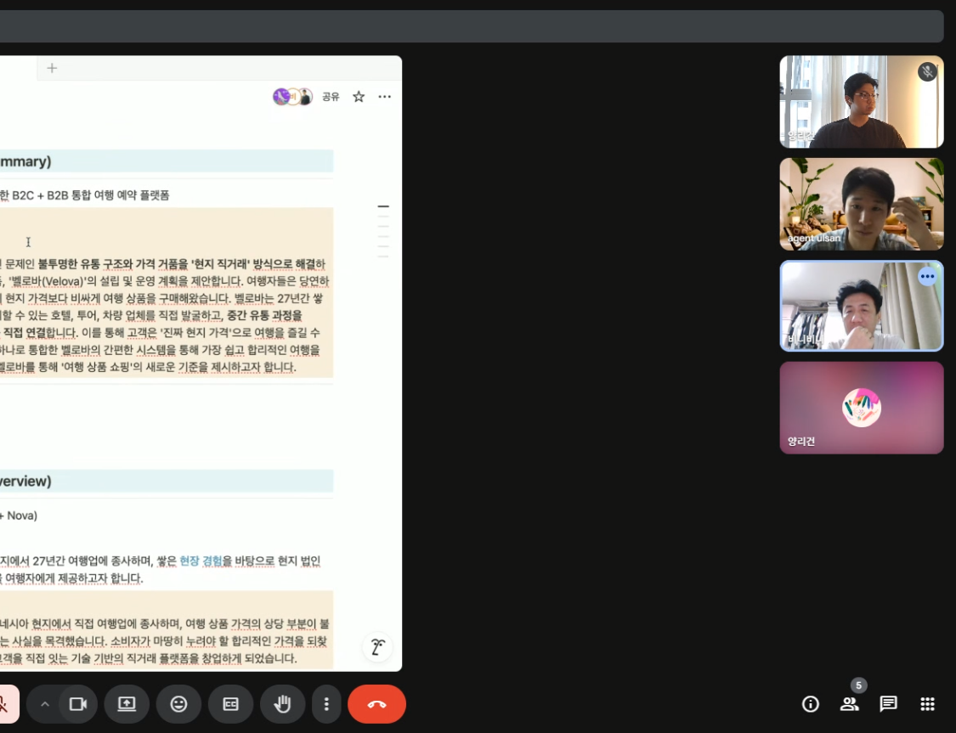Enable live captions with the CC icon
The image size is (956, 733).
230,704
